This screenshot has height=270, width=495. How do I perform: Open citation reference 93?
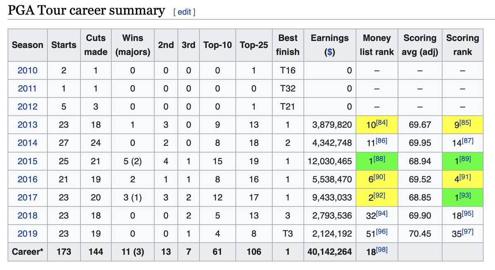click(465, 195)
